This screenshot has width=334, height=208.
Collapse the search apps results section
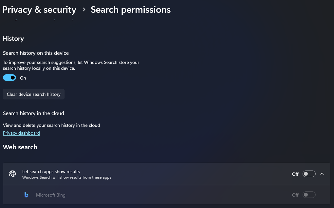322,174
